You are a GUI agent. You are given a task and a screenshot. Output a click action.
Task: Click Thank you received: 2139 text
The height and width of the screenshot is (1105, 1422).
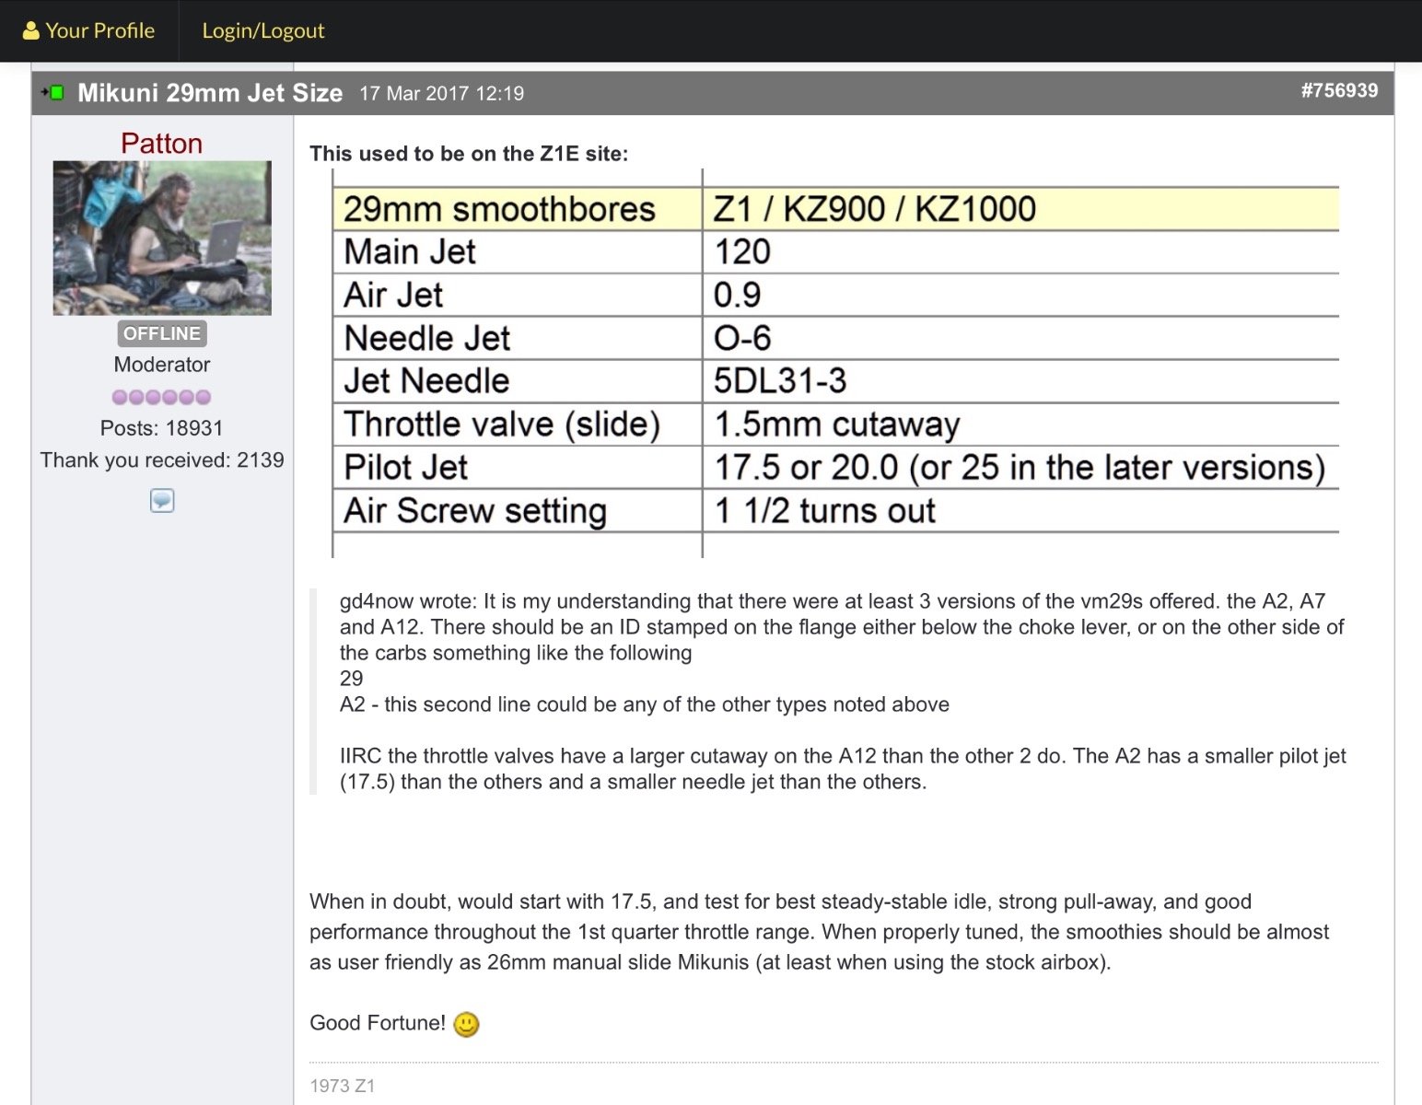coord(161,460)
